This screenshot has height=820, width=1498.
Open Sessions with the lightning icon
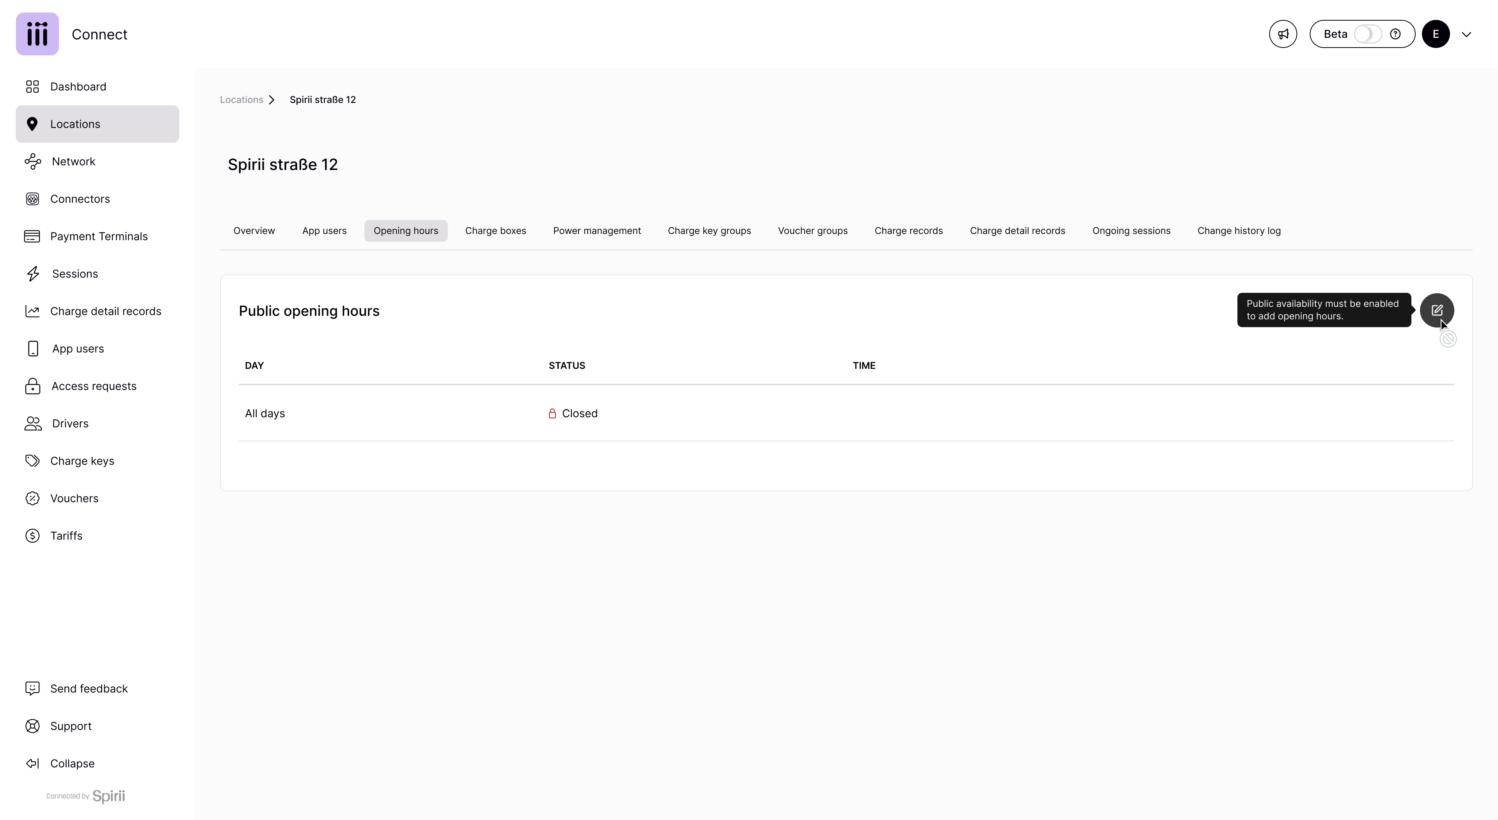click(33, 274)
